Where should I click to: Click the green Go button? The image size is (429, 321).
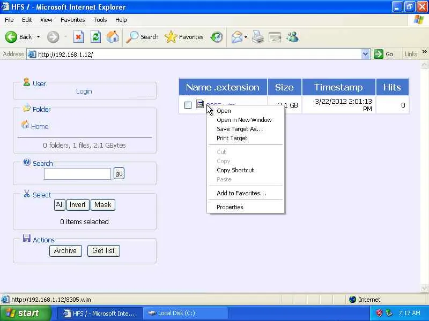click(x=383, y=54)
